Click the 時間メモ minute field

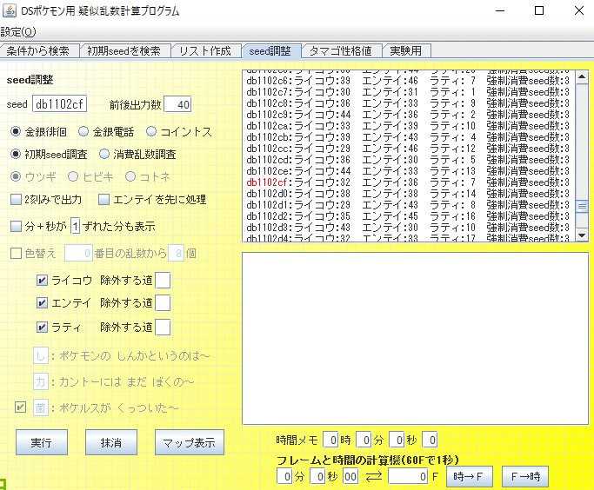(x=364, y=440)
